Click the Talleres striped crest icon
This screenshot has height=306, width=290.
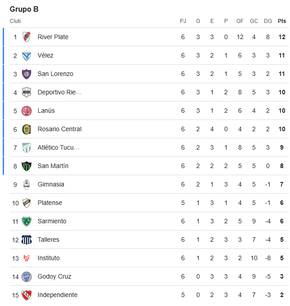(27, 240)
